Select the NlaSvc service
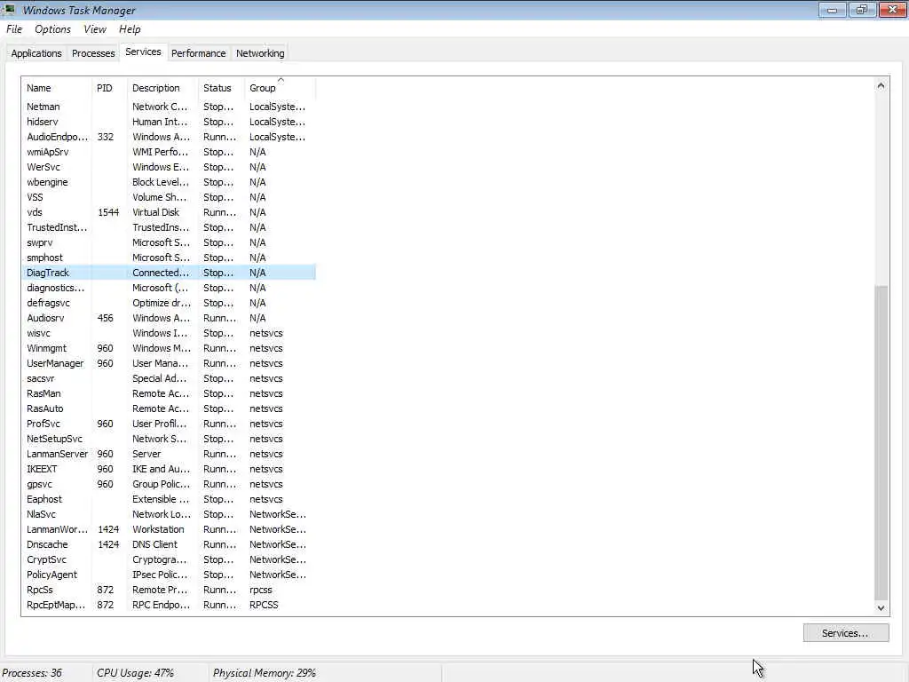Screen dimensions: 909x682 (170, 514)
